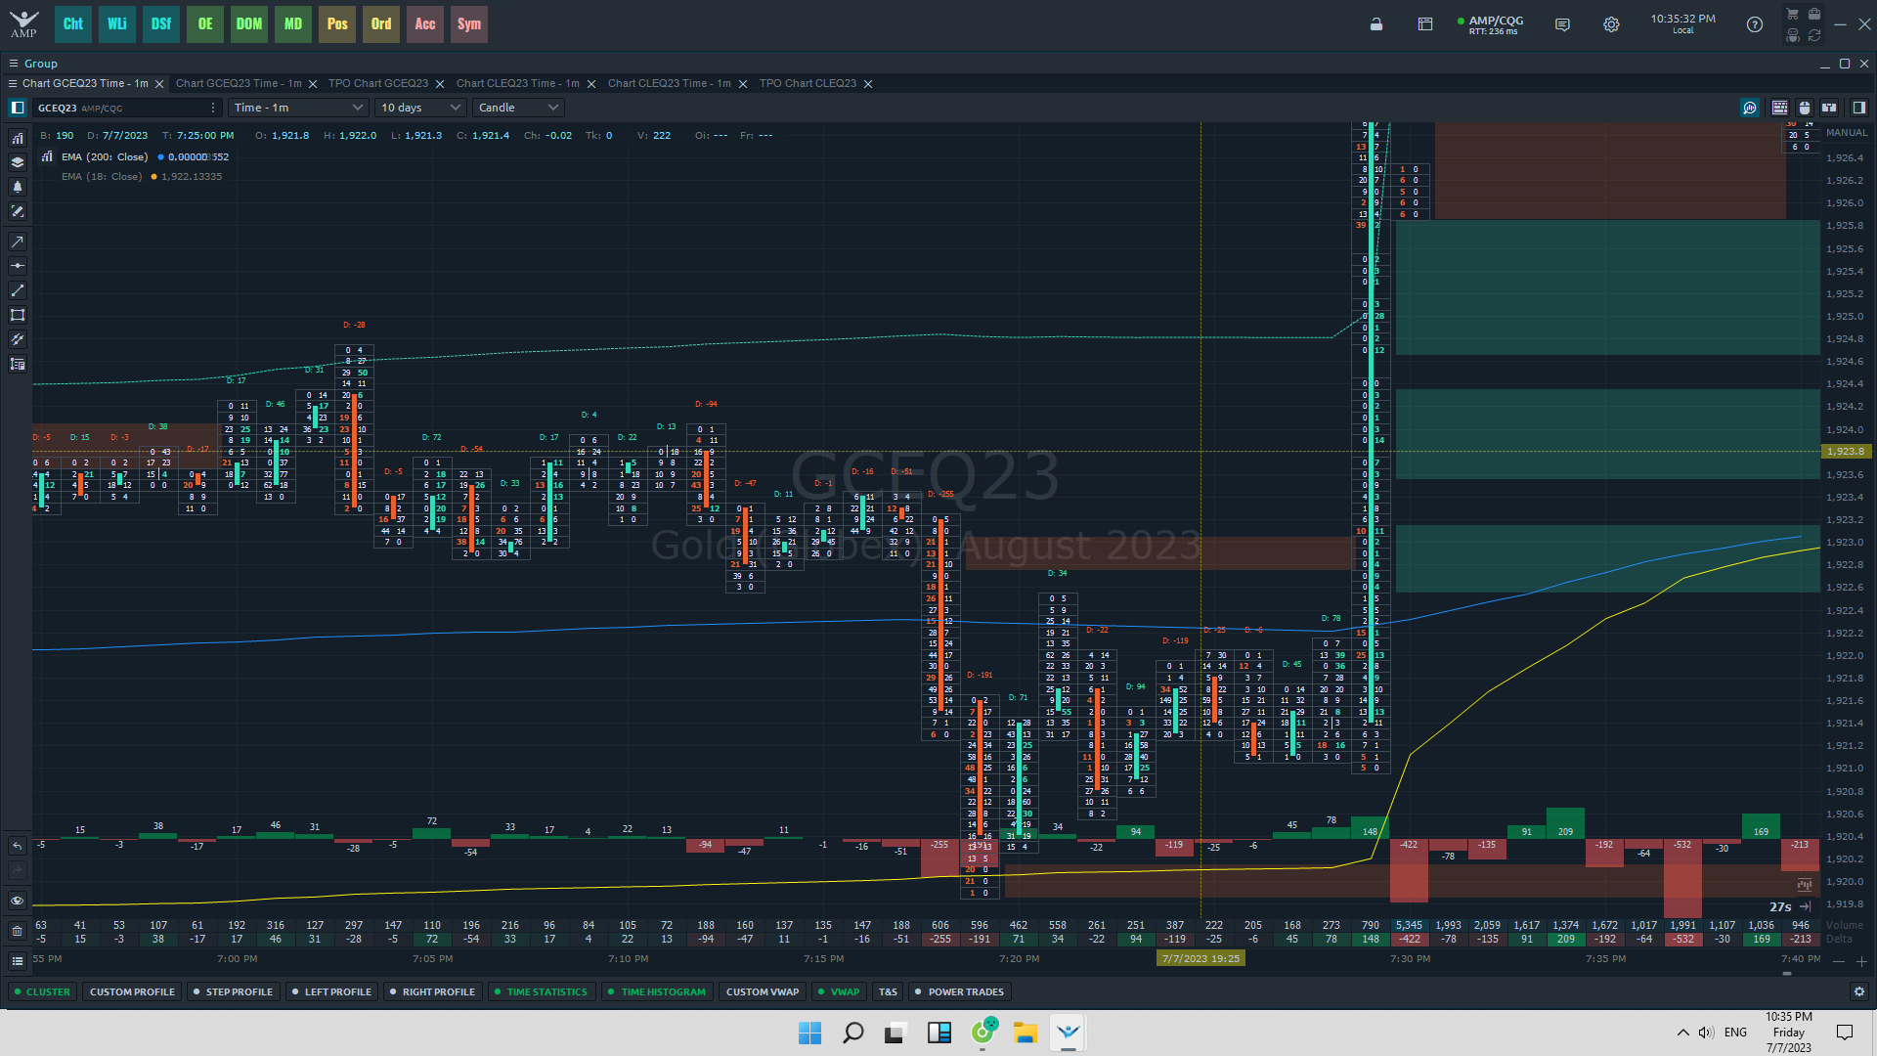Open the window layout icon in header

pyautogui.click(x=1425, y=24)
